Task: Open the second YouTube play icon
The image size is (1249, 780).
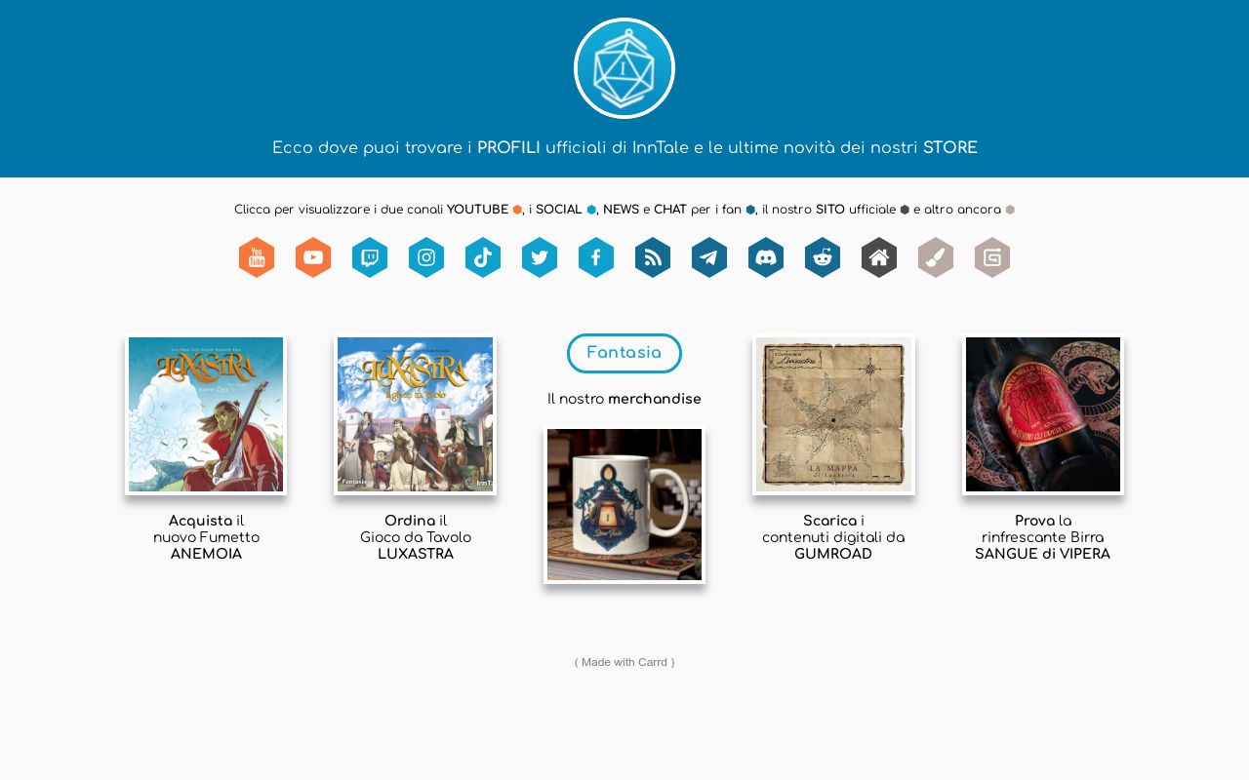Action: [x=313, y=257]
